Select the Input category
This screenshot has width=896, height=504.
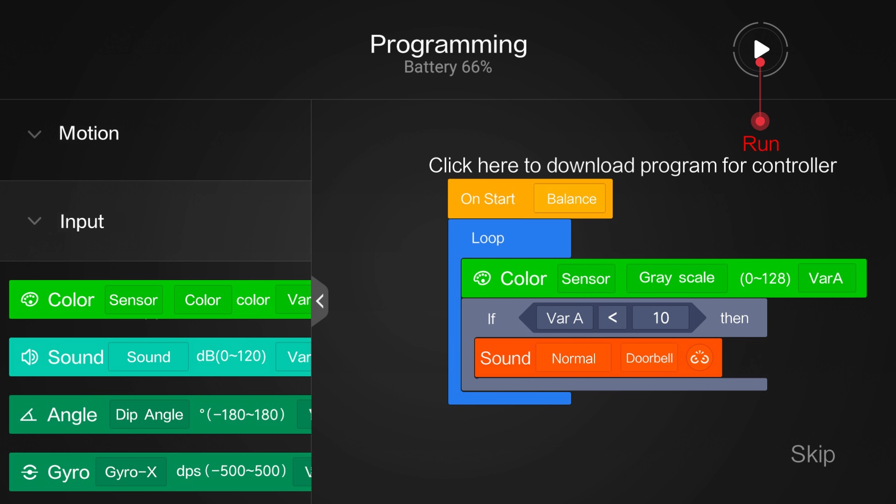point(82,221)
